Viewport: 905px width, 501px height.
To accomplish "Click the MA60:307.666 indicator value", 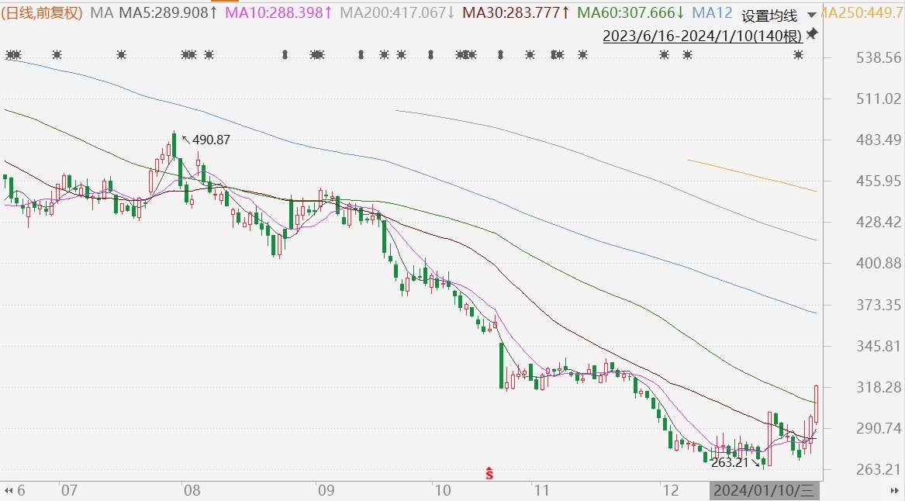I will click(630, 12).
